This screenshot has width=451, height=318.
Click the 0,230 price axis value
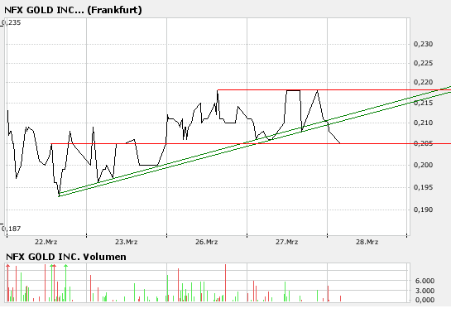(423, 44)
